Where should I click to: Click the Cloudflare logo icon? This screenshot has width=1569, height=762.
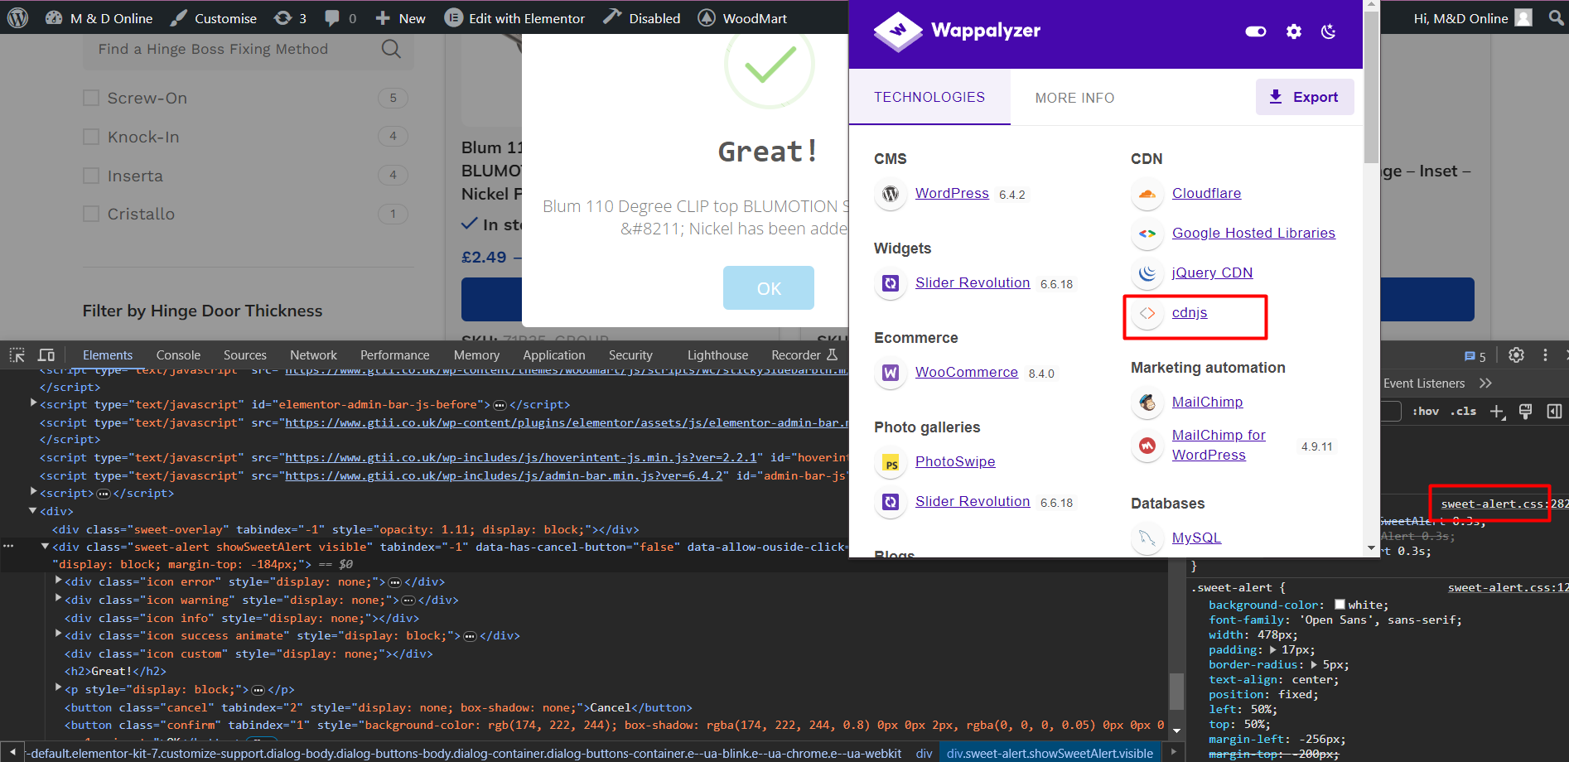point(1147,194)
